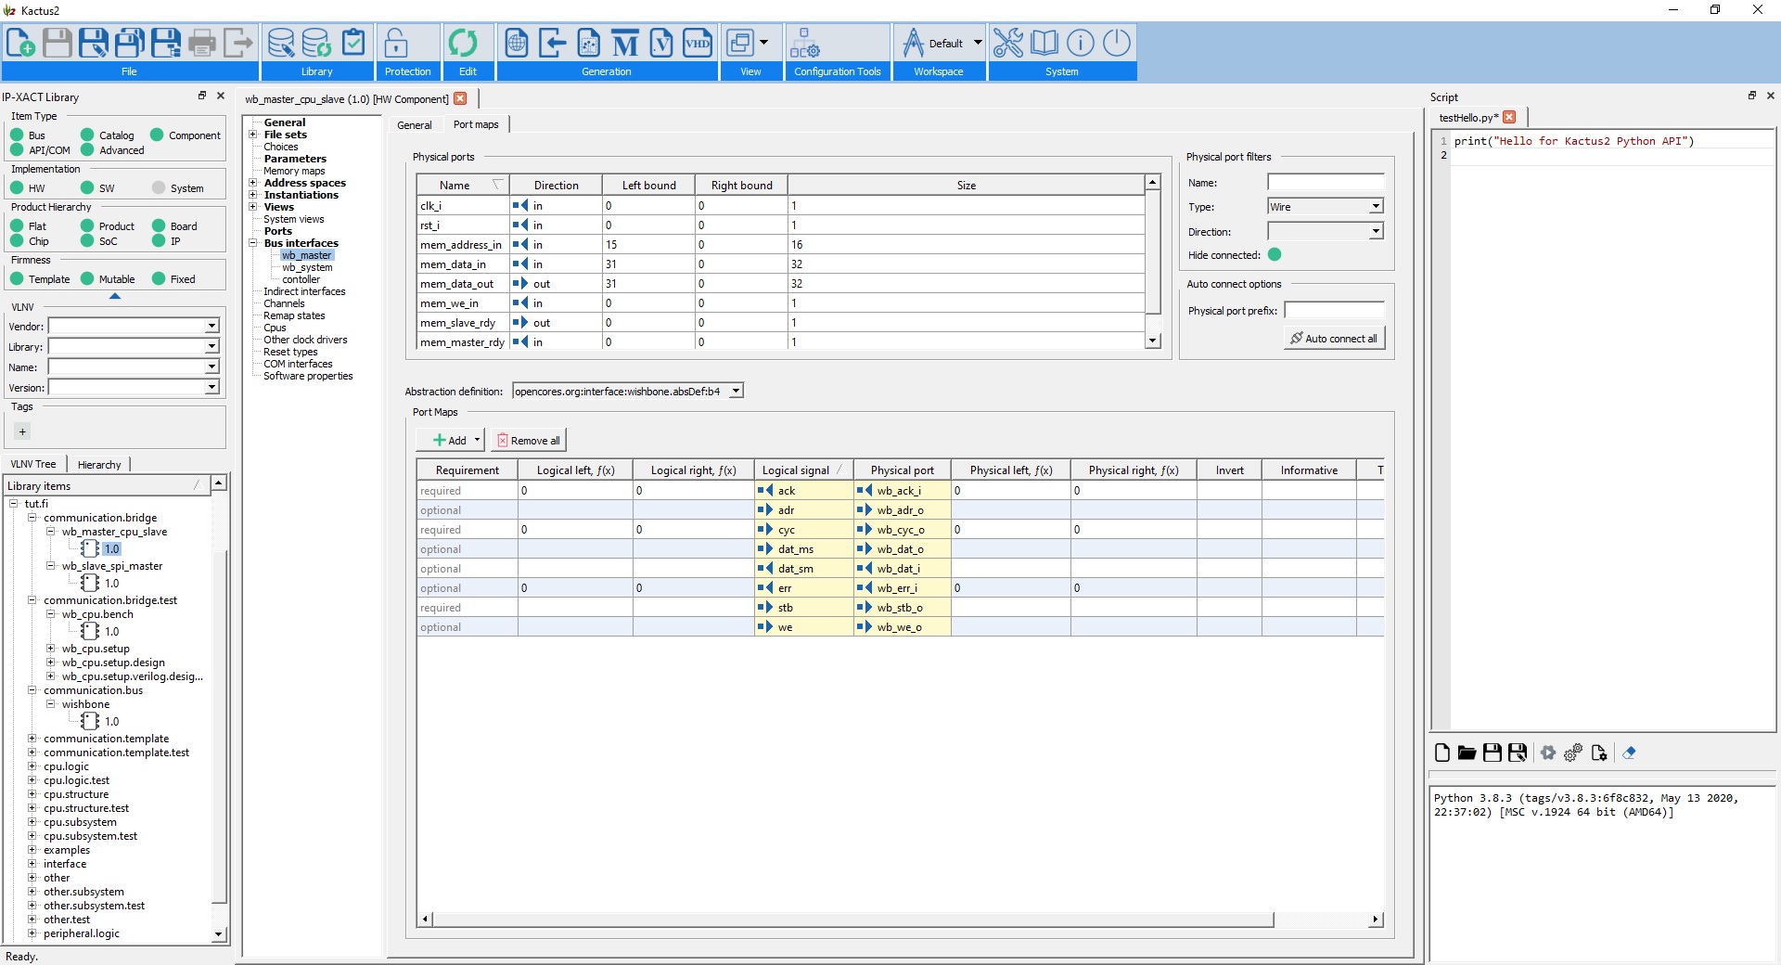Click the New document icon in File toolbar
The width and height of the screenshot is (1781, 965).
coord(21,44)
